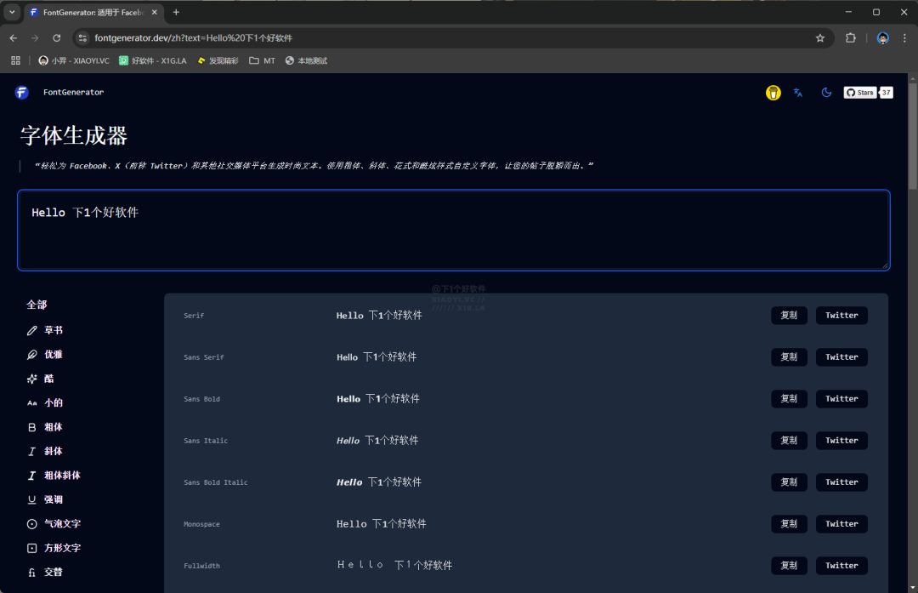Viewport: 918px width, 593px height.
Task: Select the 斜体 category
Action: click(x=45, y=451)
